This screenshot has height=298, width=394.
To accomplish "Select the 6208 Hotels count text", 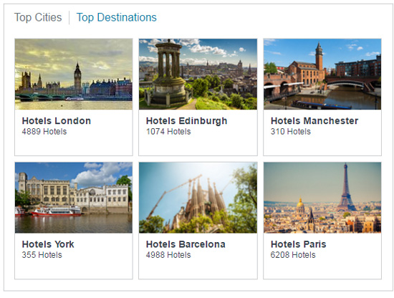I will (x=293, y=255).
